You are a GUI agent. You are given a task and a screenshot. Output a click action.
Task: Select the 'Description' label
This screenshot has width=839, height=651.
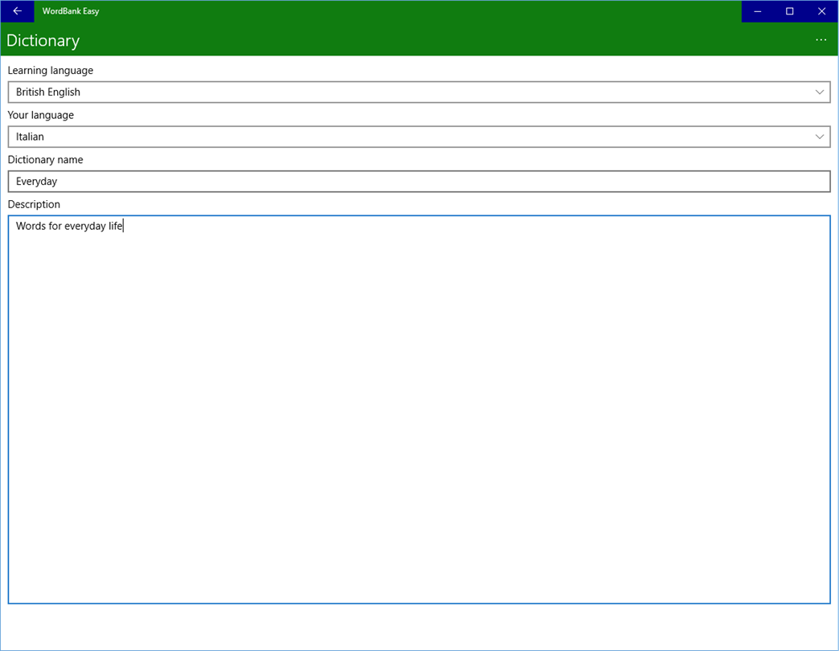pos(34,204)
